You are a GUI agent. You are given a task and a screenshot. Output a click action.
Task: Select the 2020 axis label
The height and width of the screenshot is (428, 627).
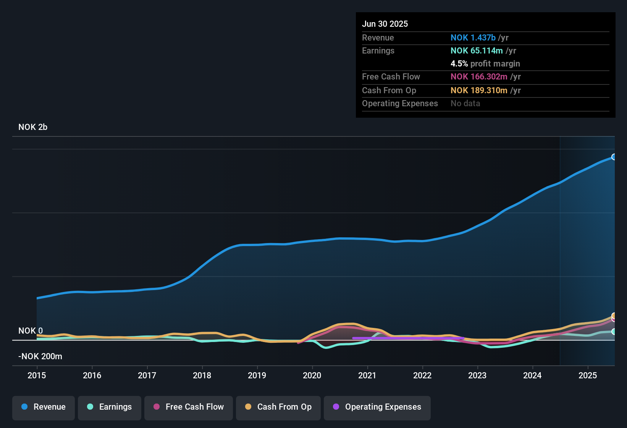[x=312, y=375]
